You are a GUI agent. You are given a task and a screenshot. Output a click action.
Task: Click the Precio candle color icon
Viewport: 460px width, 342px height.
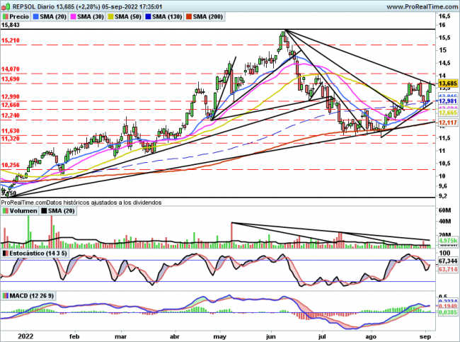pyautogui.click(x=5, y=17)
